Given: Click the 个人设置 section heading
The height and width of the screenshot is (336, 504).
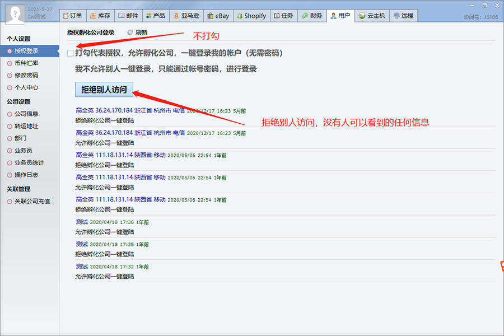Looking at the screenshot, I should [18, 39].
